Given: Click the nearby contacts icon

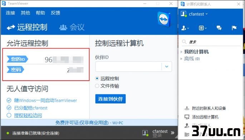Looking at the screenshot, I should click(x=187, y=108).
